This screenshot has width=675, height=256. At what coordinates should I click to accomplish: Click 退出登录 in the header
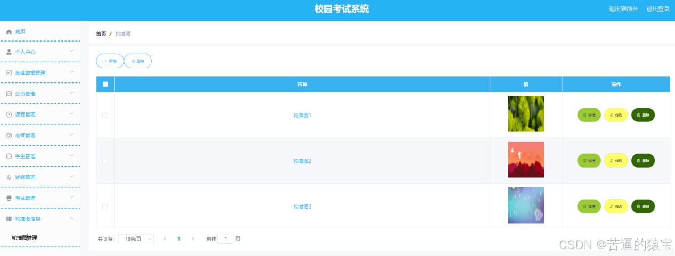(658, 9)
